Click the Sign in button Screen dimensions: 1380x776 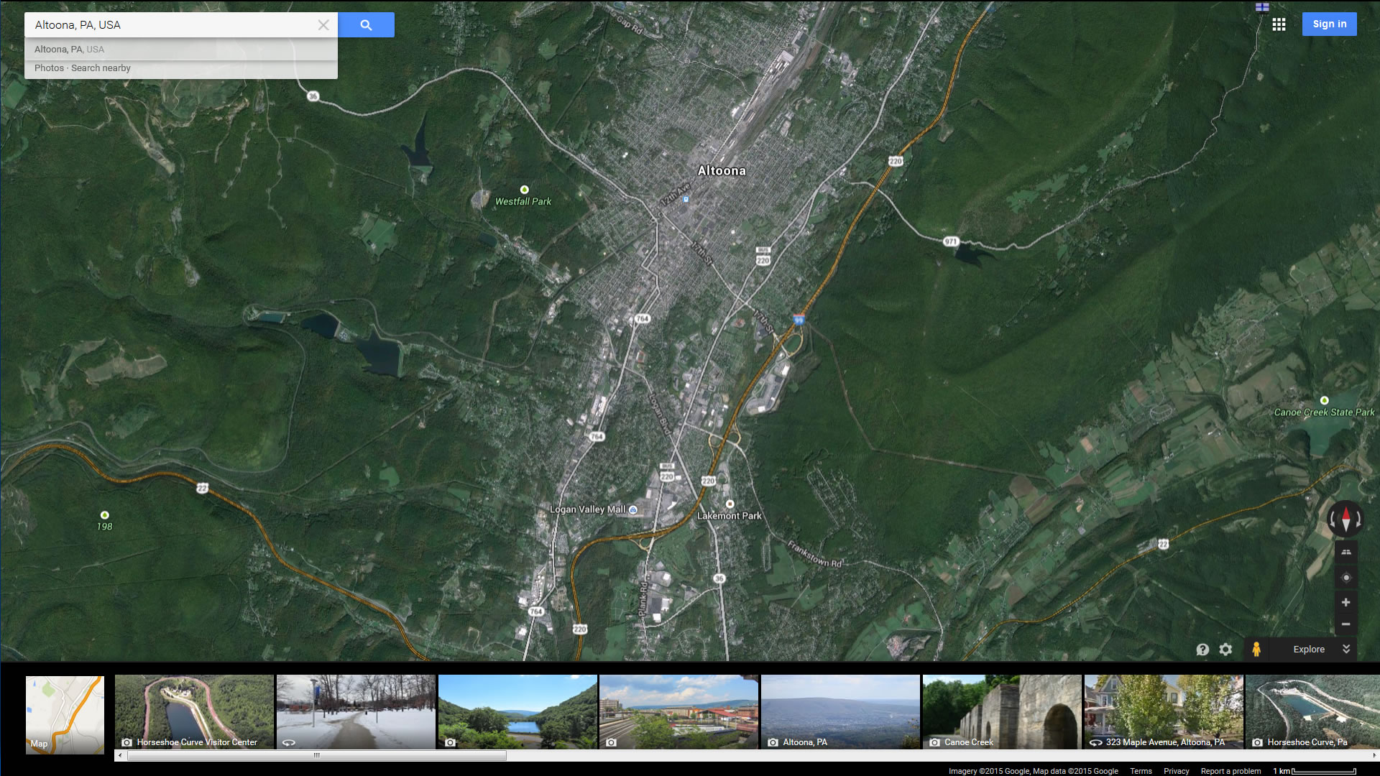tap(1329, 24)
